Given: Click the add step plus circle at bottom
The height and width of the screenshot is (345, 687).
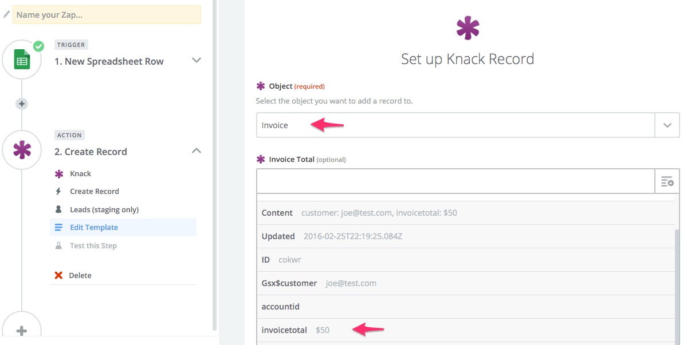Looking at the screenshot, I should [x=22, y=330].
